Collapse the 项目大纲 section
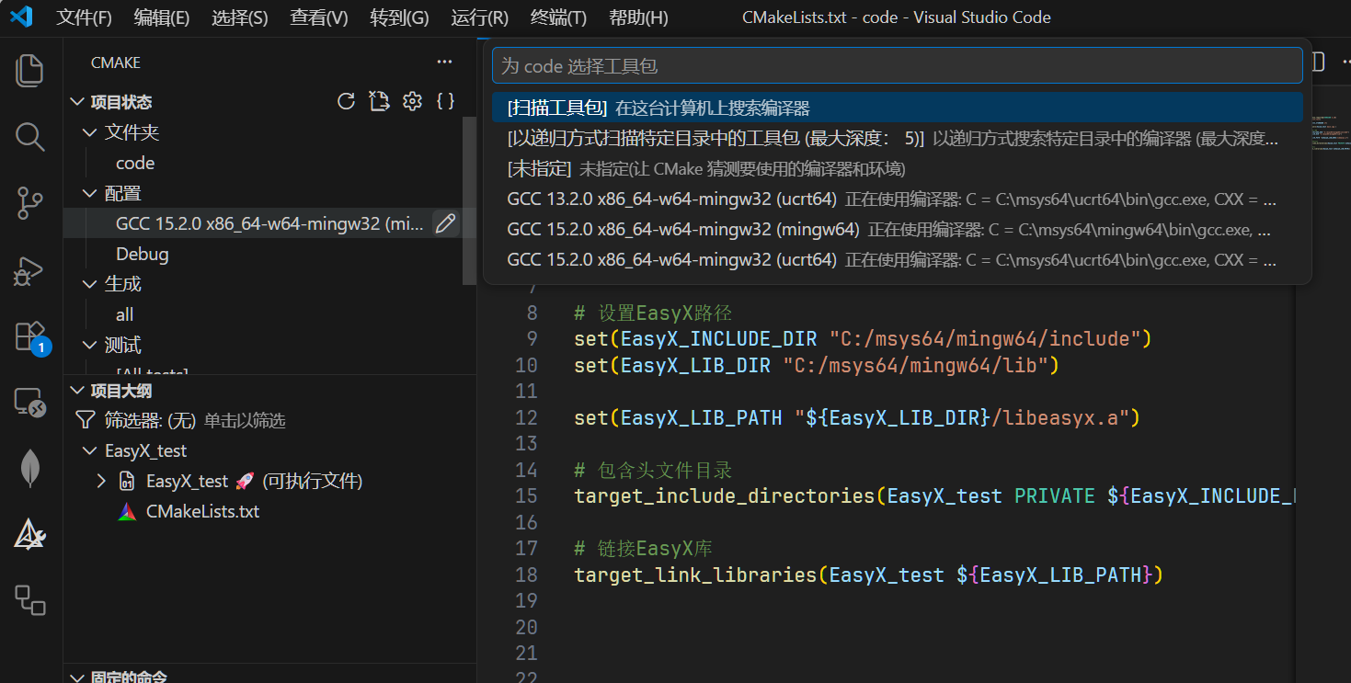 tap(77, 391)
